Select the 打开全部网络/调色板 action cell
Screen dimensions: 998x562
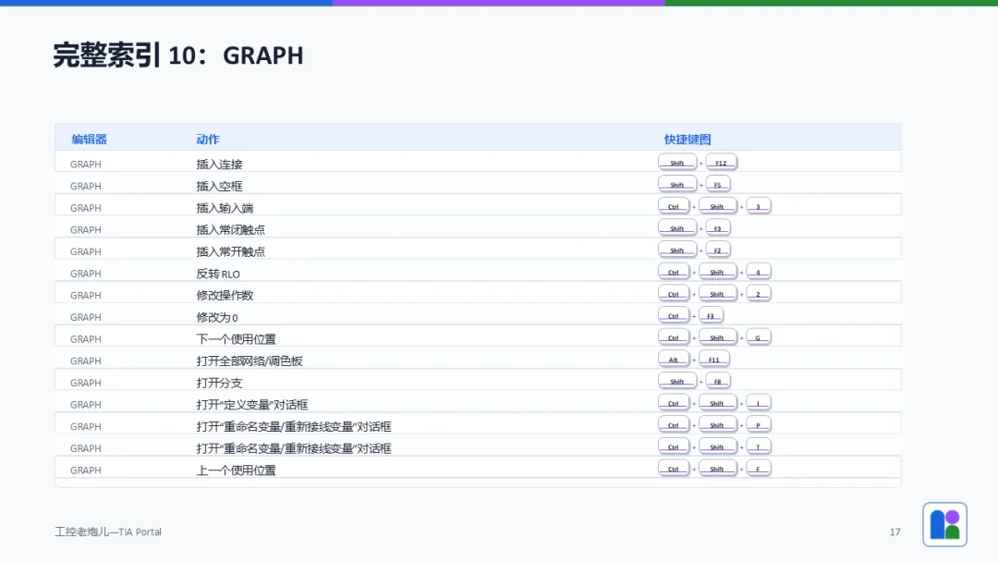coord(249,360)
